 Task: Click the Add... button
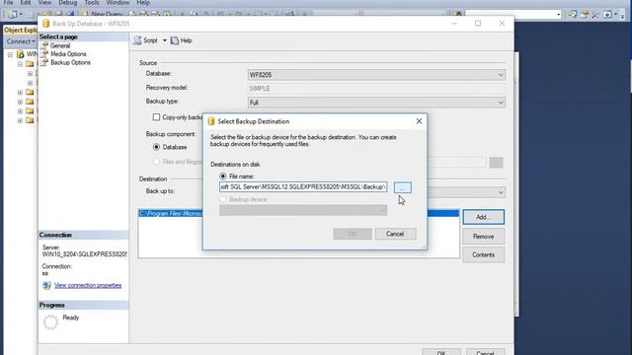483,217
